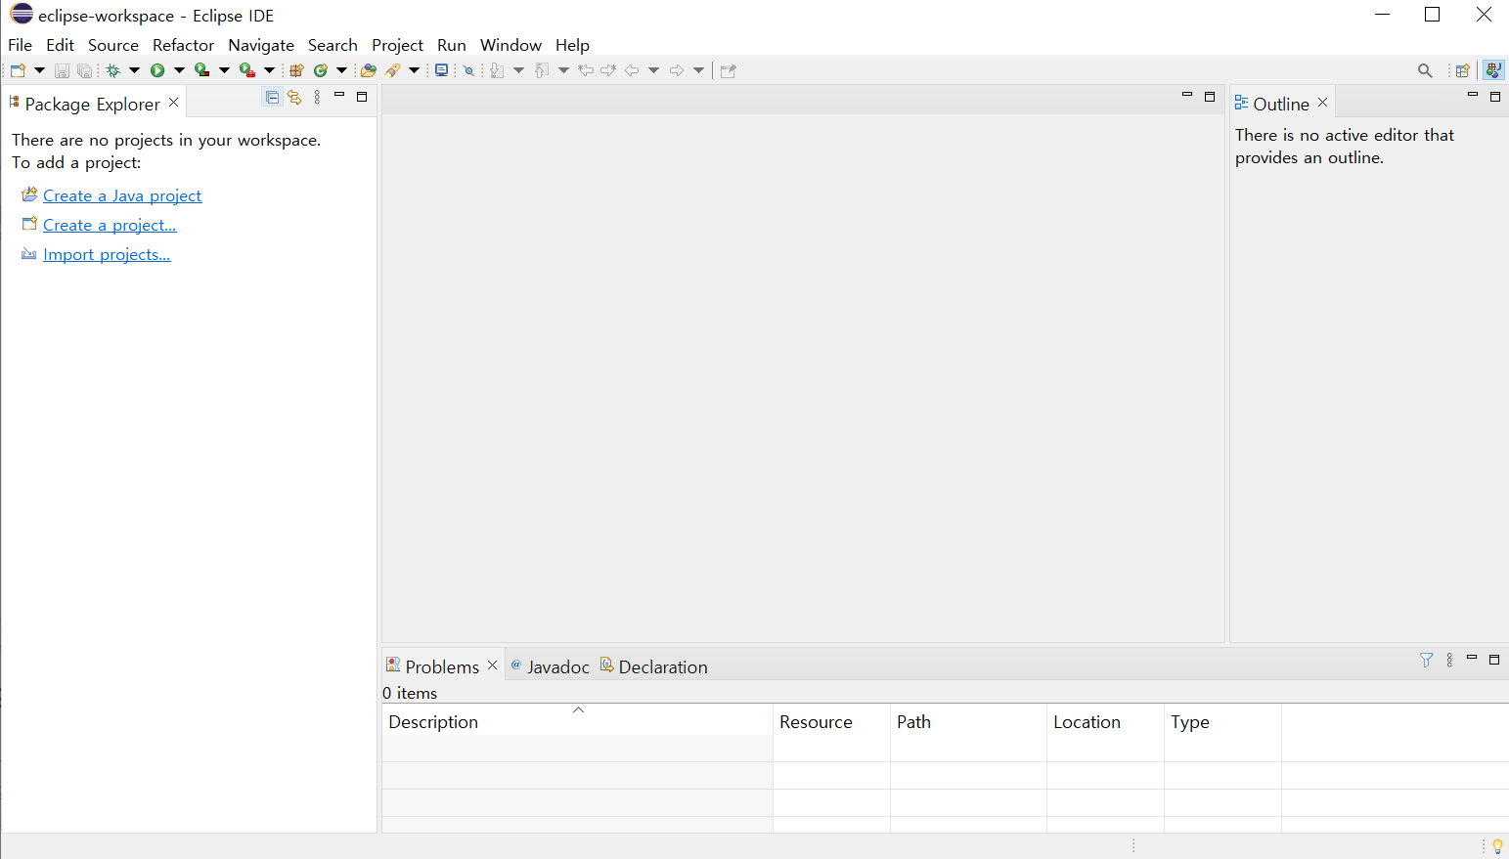Click the Type column header
The width and height of the screenshot is (1509, 859).
click(x=1222, y=721)
